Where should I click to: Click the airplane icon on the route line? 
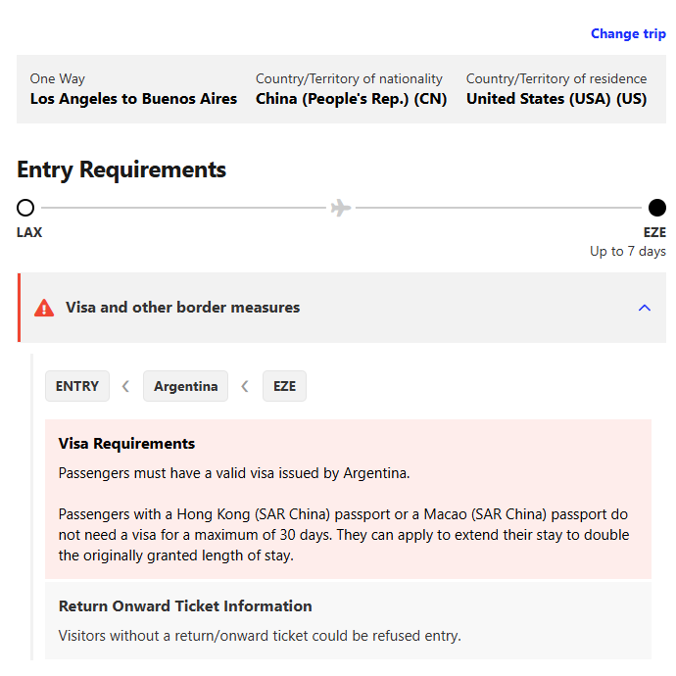(341, 208)
